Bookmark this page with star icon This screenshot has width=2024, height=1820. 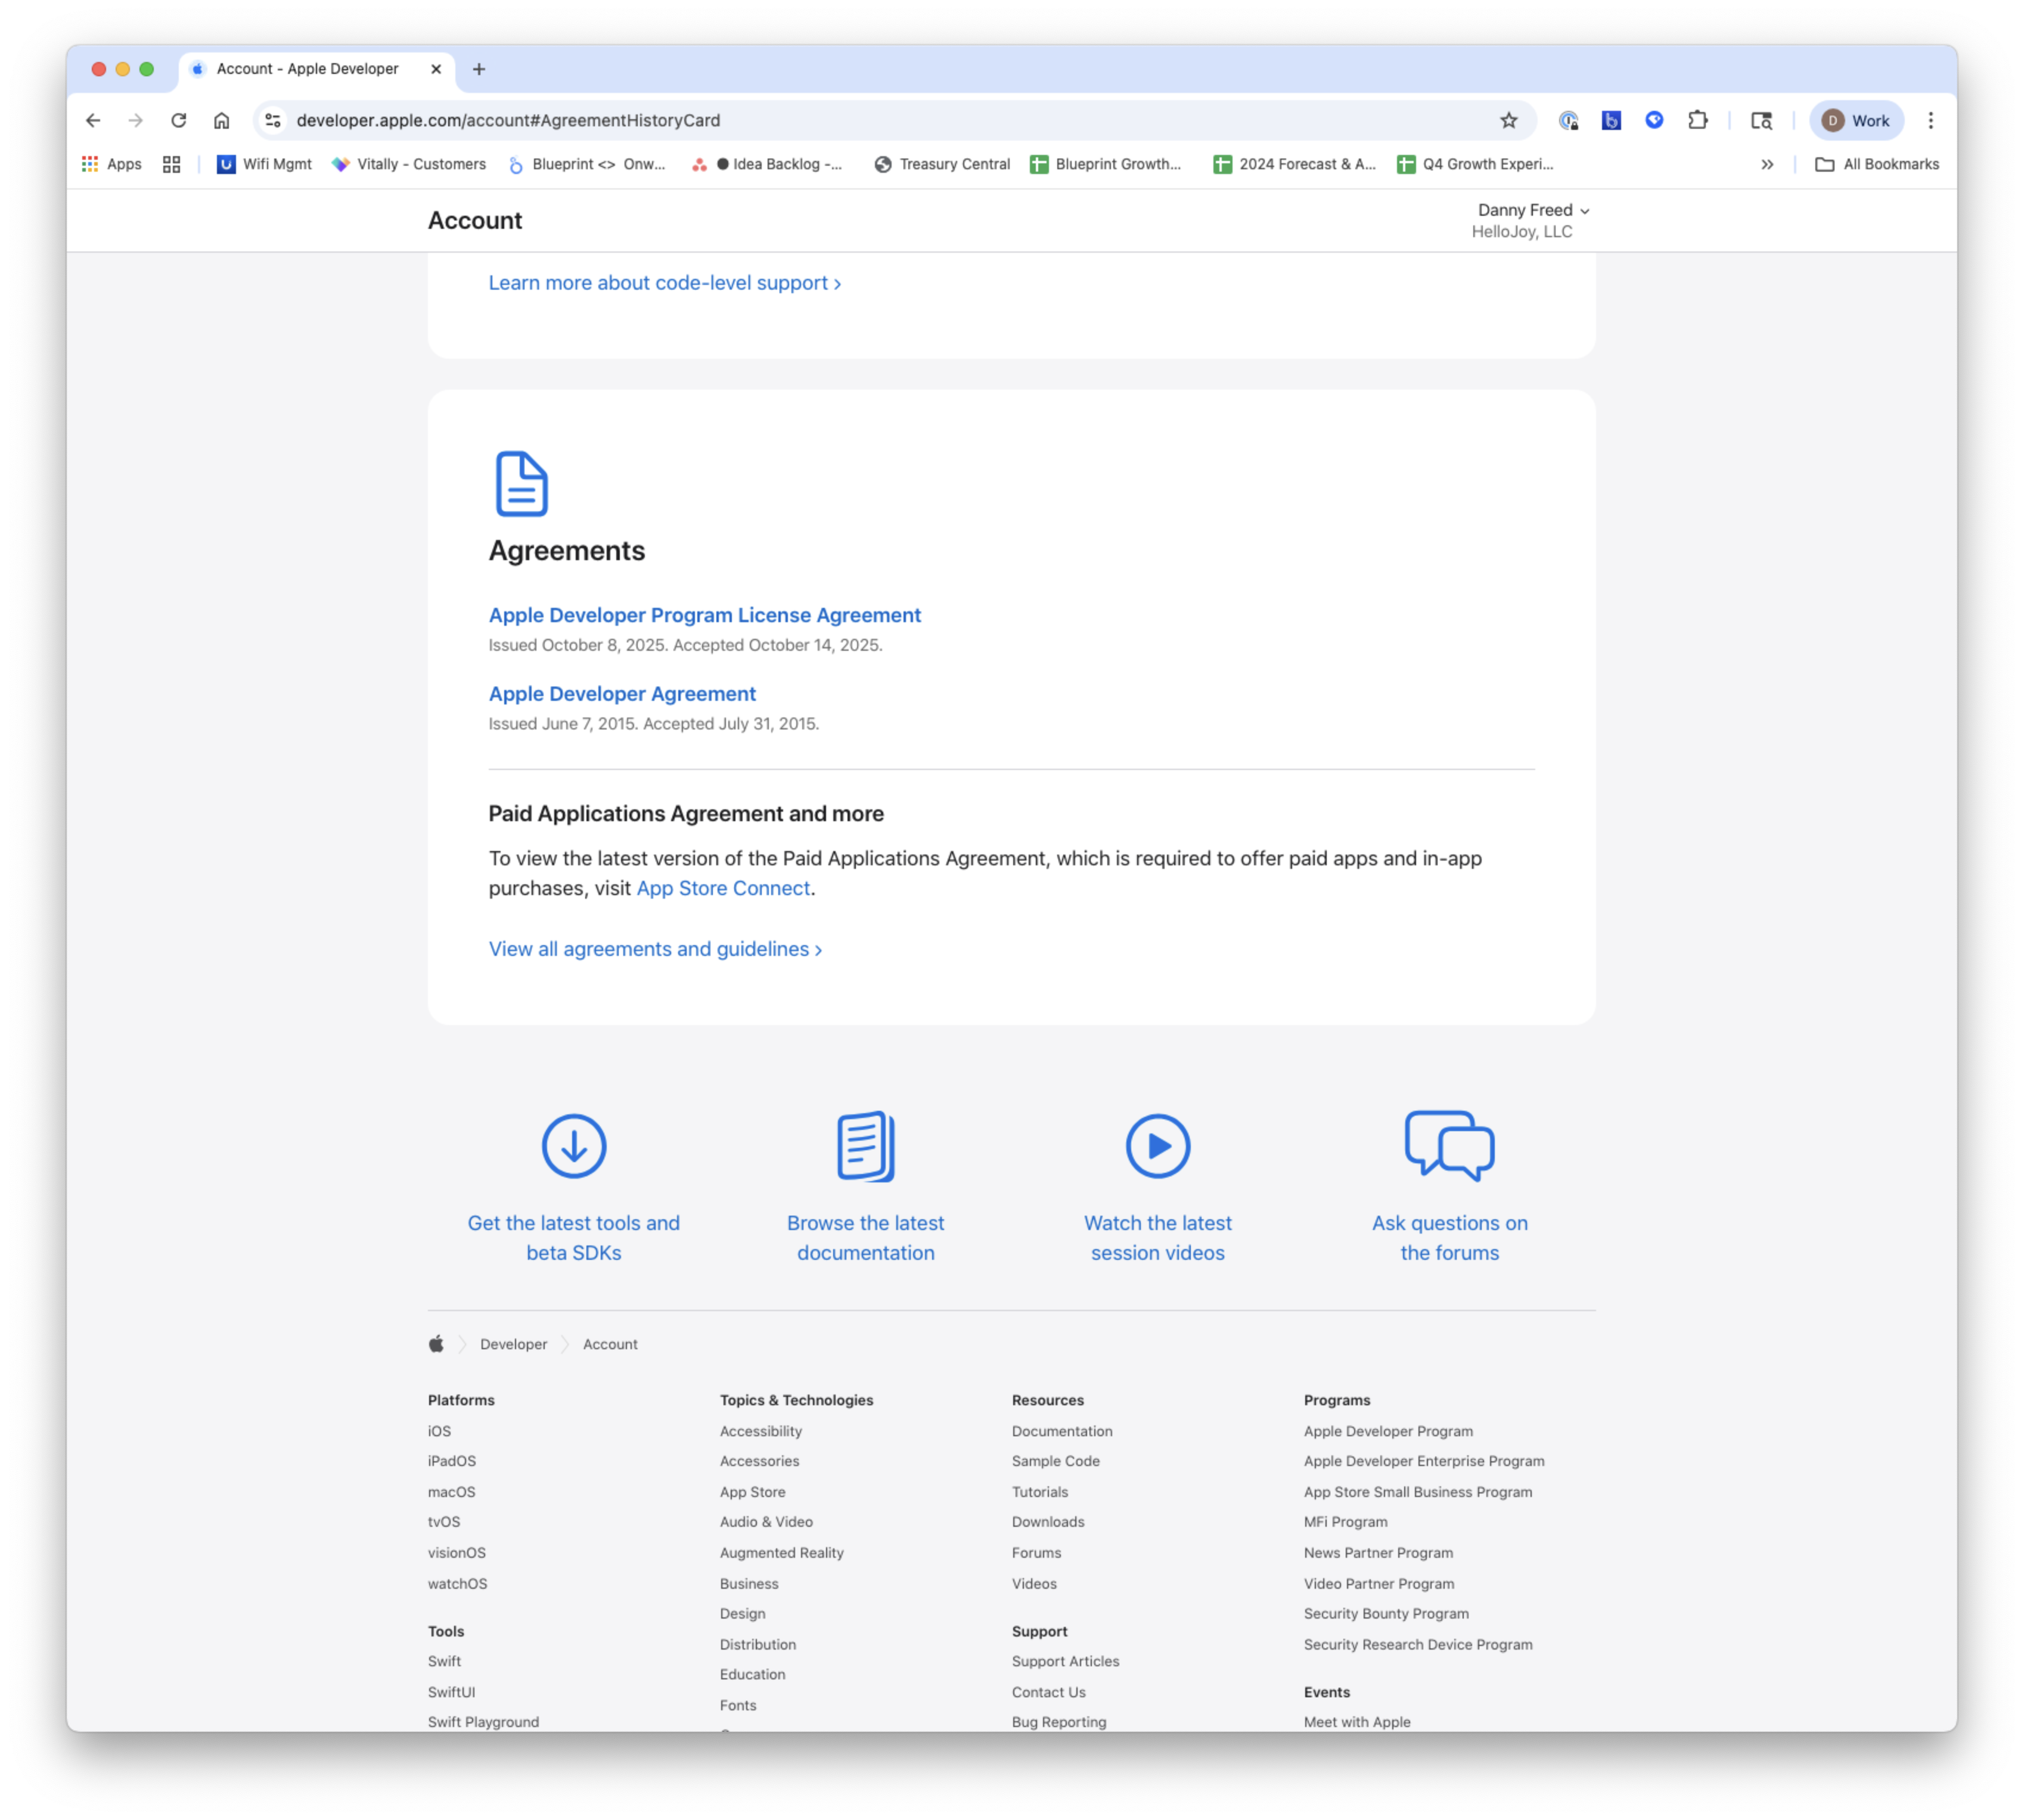point(1508,121)
